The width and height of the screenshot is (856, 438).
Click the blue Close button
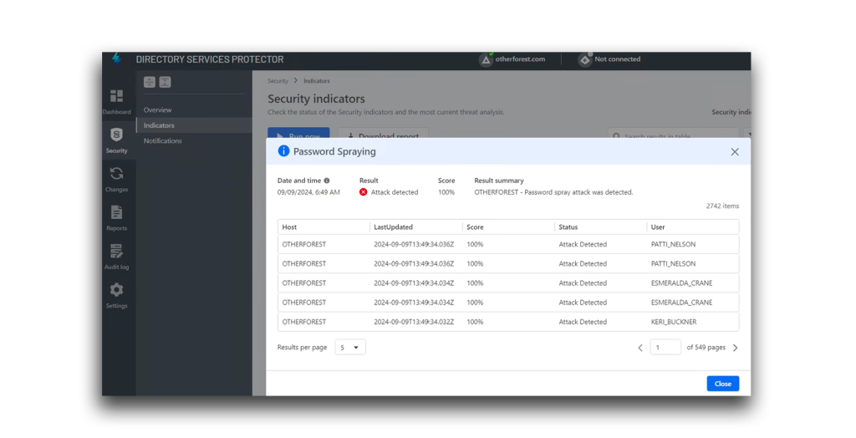pos(723,384)
